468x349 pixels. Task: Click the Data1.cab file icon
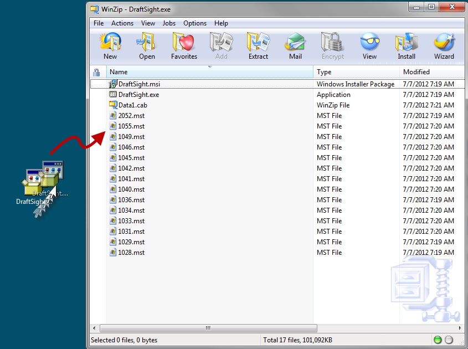(x=113, y=105)
